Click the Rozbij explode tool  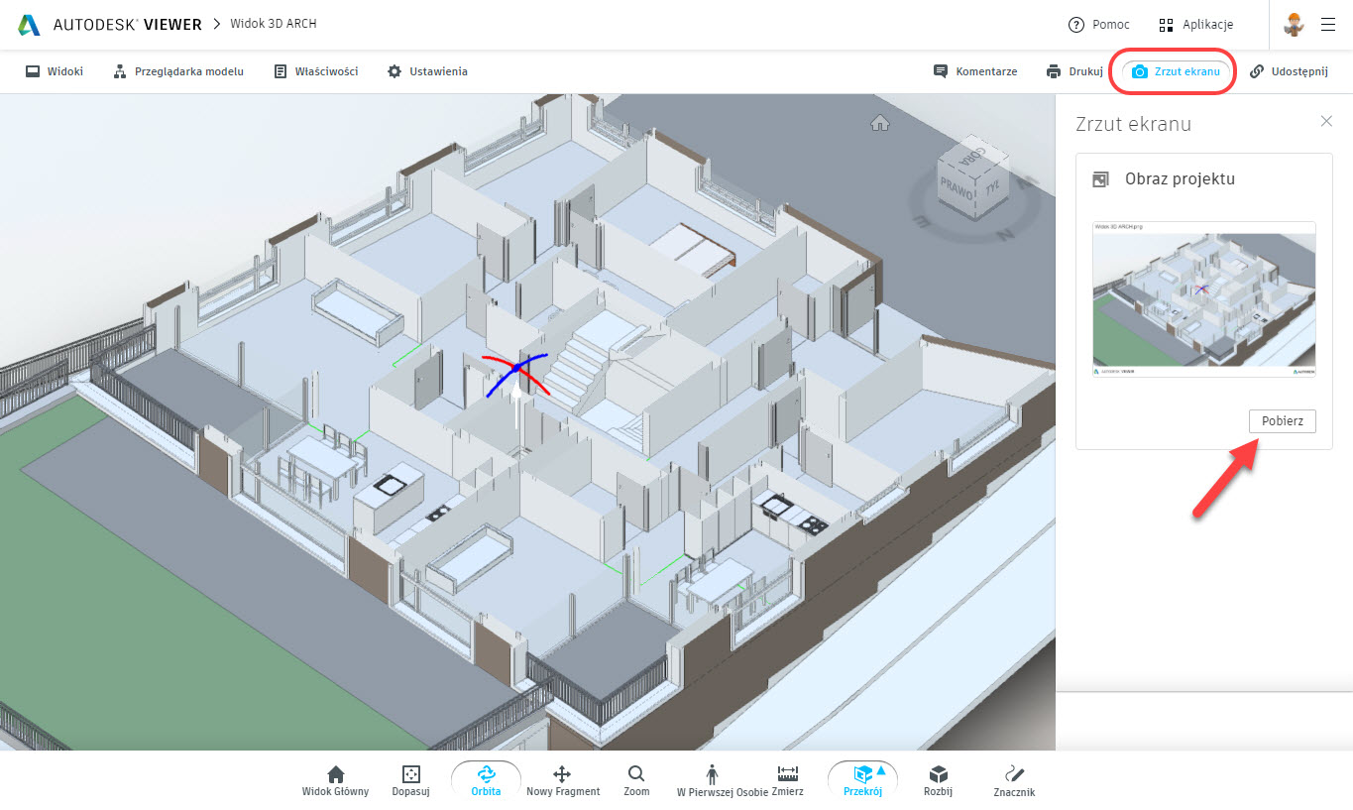pos(938,780)
